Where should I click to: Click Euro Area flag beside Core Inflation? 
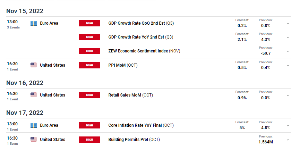pos(34,125)
